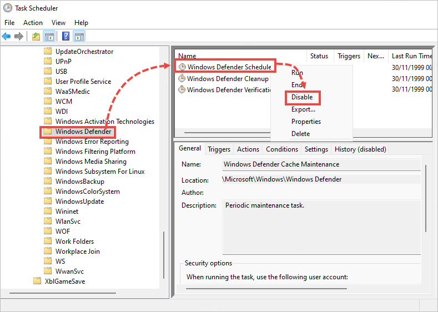
Task: Toggle the Show/Hide Action Pane icon
Action: click(79, 36)
